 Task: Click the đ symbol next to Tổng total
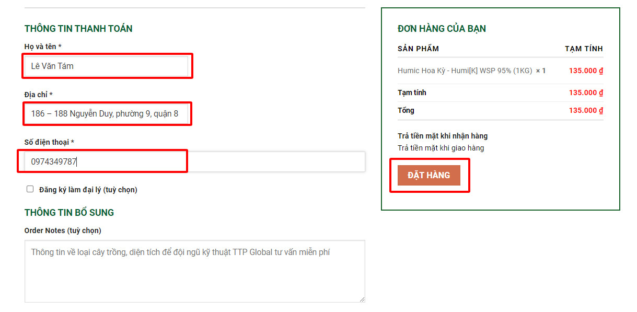tap(601, 110)
